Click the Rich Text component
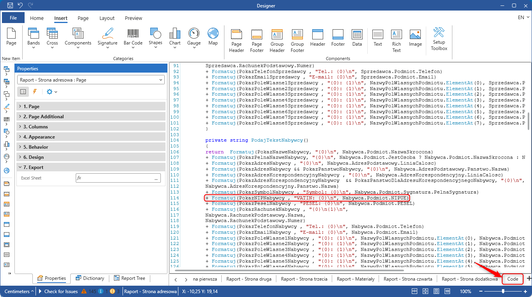532x297 pixels. pos(396,41)
